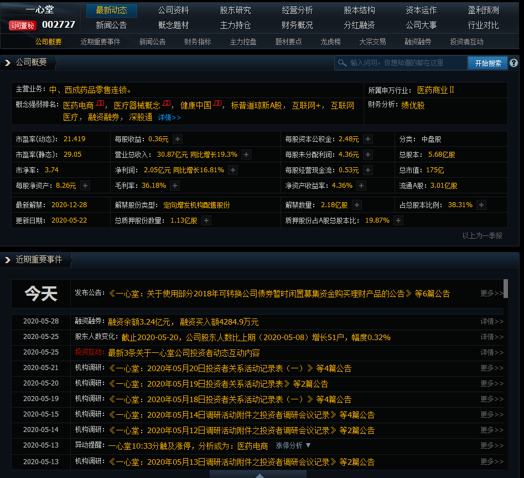Screen dimensions: 524x478
Task: Open the 经营分析 tab
Action: point(297,11)
